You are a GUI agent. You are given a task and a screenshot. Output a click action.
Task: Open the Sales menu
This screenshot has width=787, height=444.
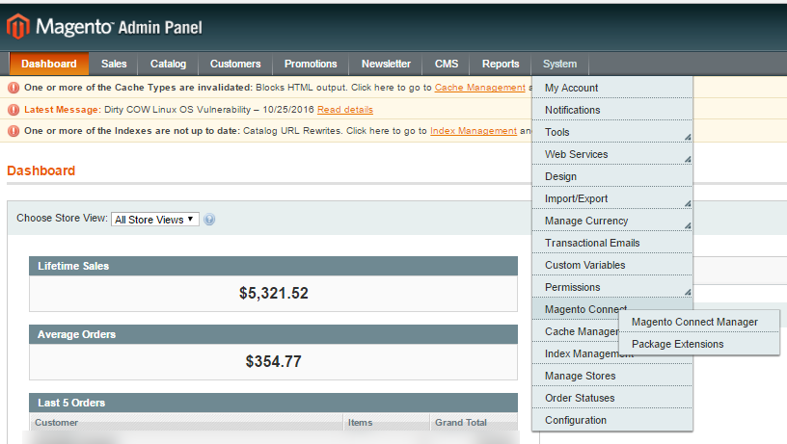(x=114, y=64)
